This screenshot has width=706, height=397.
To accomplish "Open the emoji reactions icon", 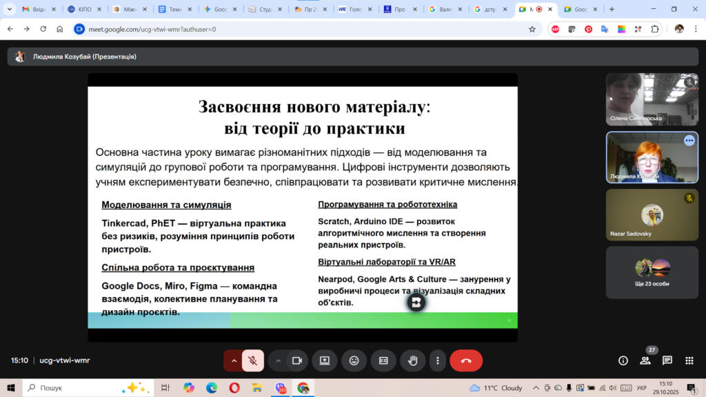I will pyautogui.click(x=354, y=360).
